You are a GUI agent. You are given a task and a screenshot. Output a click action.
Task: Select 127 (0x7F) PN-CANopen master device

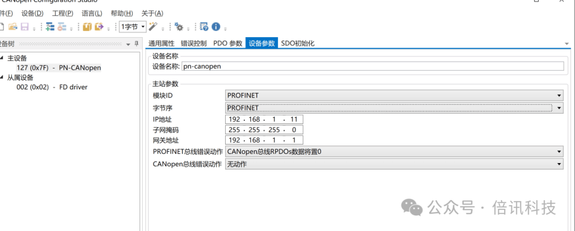(x=59, y=67)
